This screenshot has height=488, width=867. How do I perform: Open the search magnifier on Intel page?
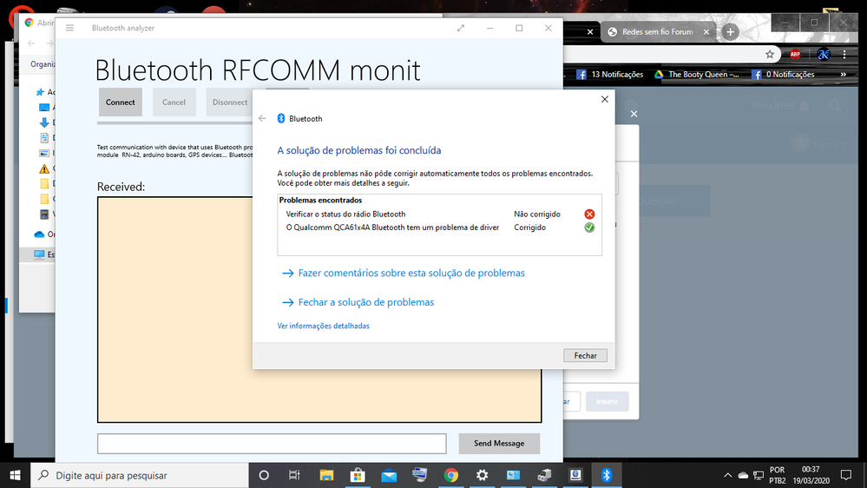834,106
